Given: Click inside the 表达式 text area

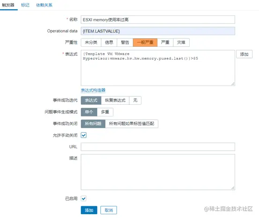Looking at the screenshot, I should [158, 68].
